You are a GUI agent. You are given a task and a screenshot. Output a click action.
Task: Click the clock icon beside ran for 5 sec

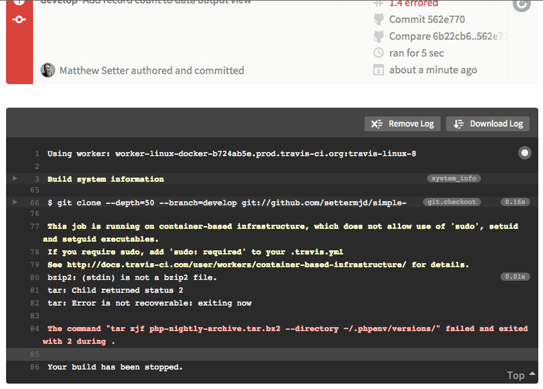point(379,53)
